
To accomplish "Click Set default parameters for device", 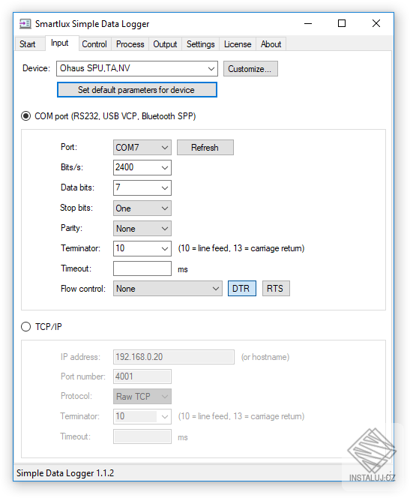I will coord(137,90).
